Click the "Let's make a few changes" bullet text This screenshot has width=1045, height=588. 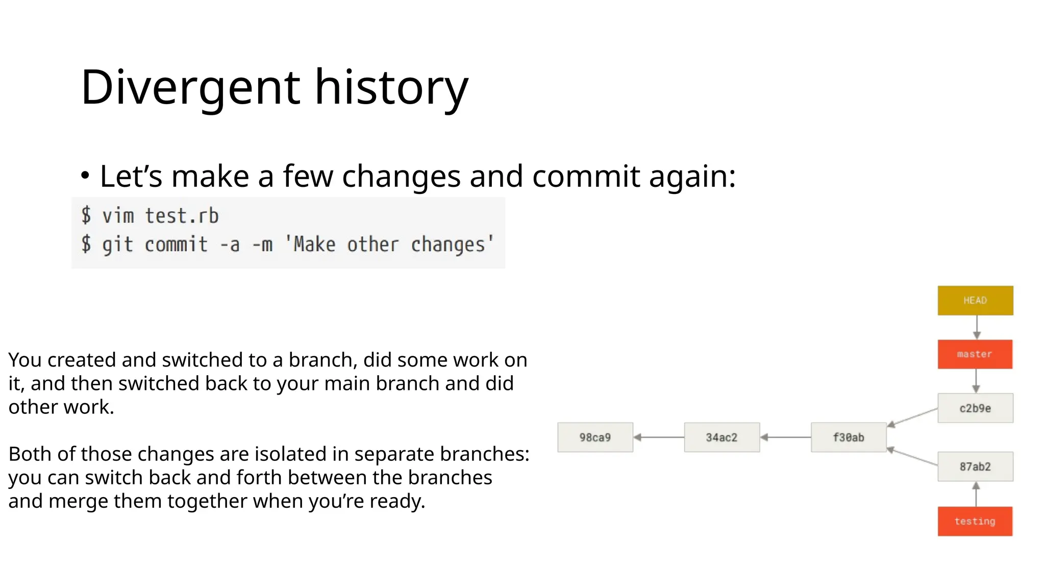(x=417, y=176)
